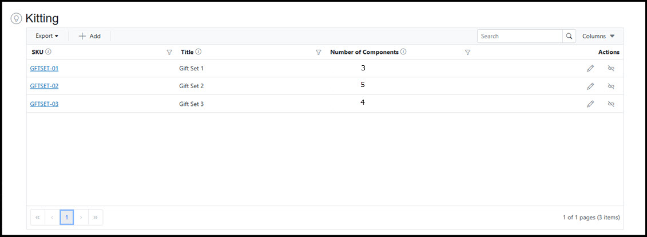
Task: Select page 1 in pagination
Action: pyautogui.click(x=67, y=218)
